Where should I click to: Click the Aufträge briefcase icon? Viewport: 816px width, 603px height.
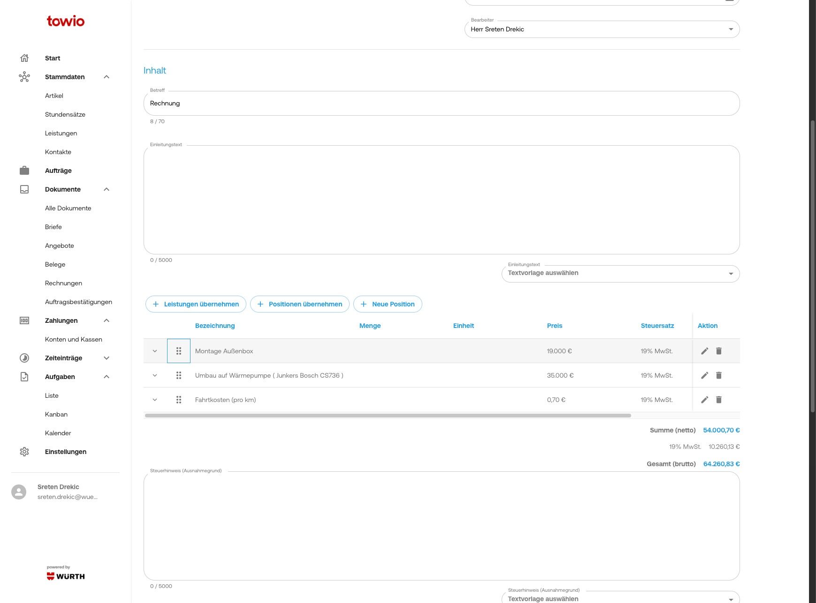24,171
